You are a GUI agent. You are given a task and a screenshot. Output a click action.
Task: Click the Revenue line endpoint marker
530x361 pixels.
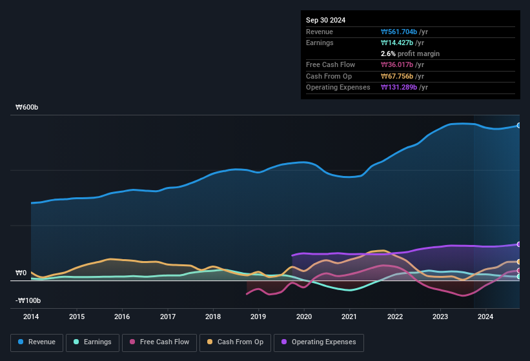(519, 126)
